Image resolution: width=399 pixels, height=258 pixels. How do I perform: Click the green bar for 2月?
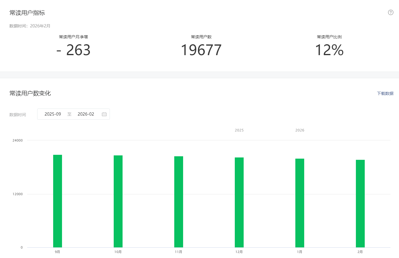click(x=360, y=203)
